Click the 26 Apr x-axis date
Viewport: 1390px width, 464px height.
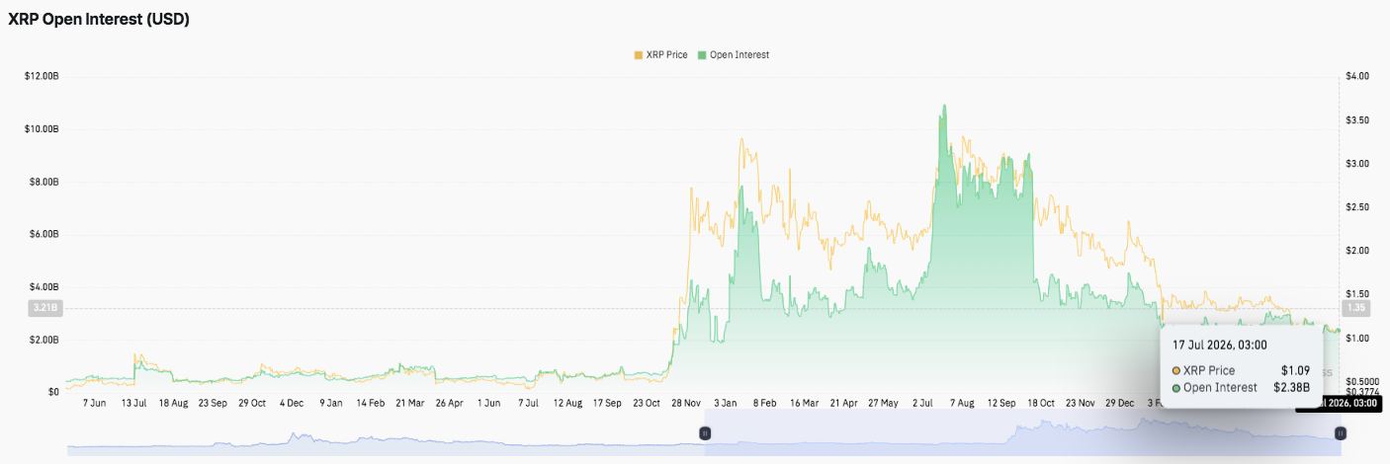point(450,403)
